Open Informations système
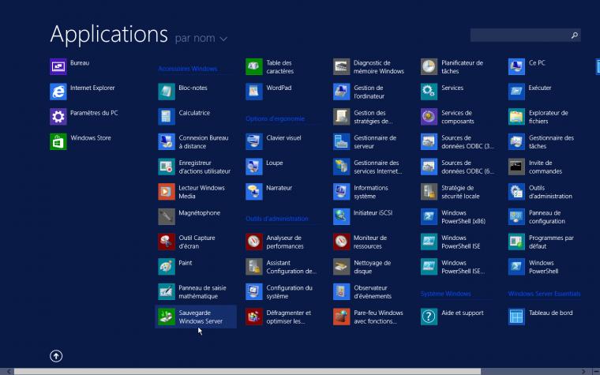The height and width of the screenshot is (375, 600). coord(341,192)
